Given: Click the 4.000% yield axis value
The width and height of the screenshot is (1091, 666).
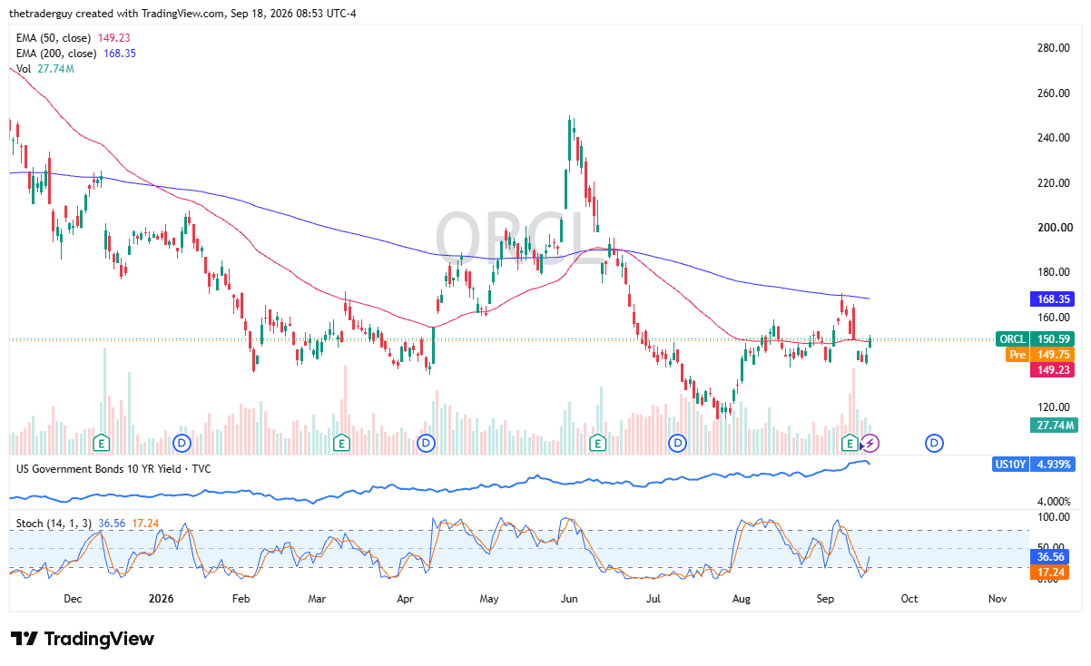Looking at the screenshot, I should point(1054,501).
